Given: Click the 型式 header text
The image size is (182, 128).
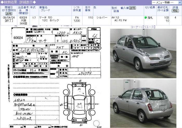Looking at the screenshot, I should (114, 8).
